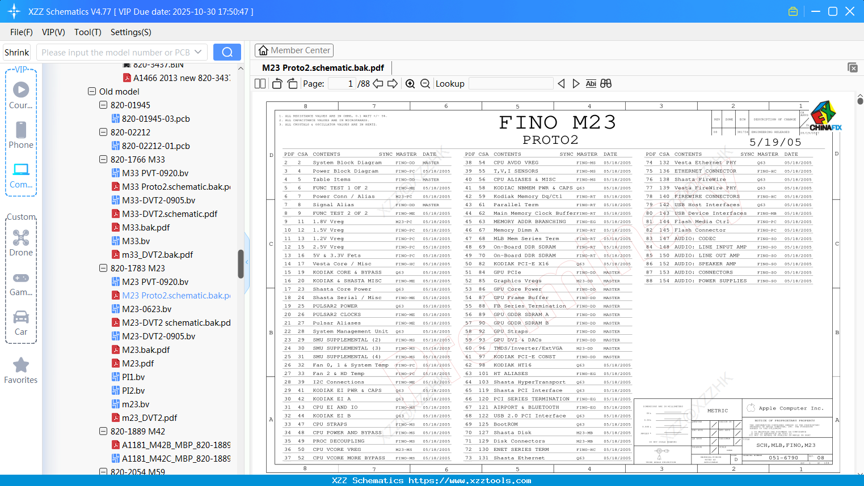Zoom out on the schematic
Image resolution: width=864 pixels, height=486 pixels.
(x=425, y=84)
